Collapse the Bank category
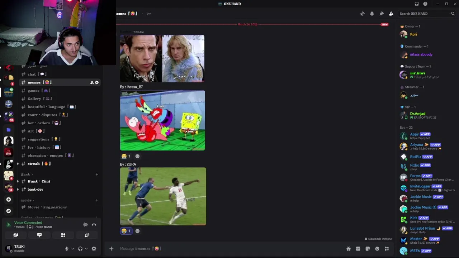This screenshot has width=459, height=258. pos(27,175)
